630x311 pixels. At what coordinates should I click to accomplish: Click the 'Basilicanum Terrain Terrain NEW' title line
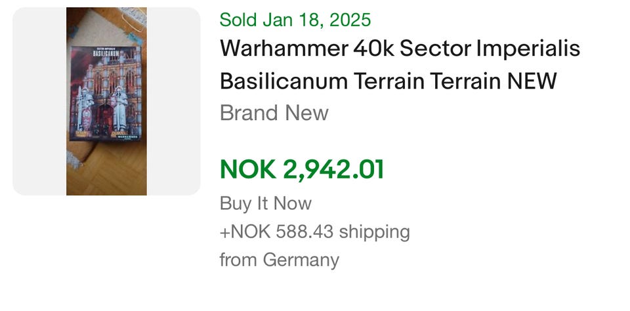(x=388, y=81)
